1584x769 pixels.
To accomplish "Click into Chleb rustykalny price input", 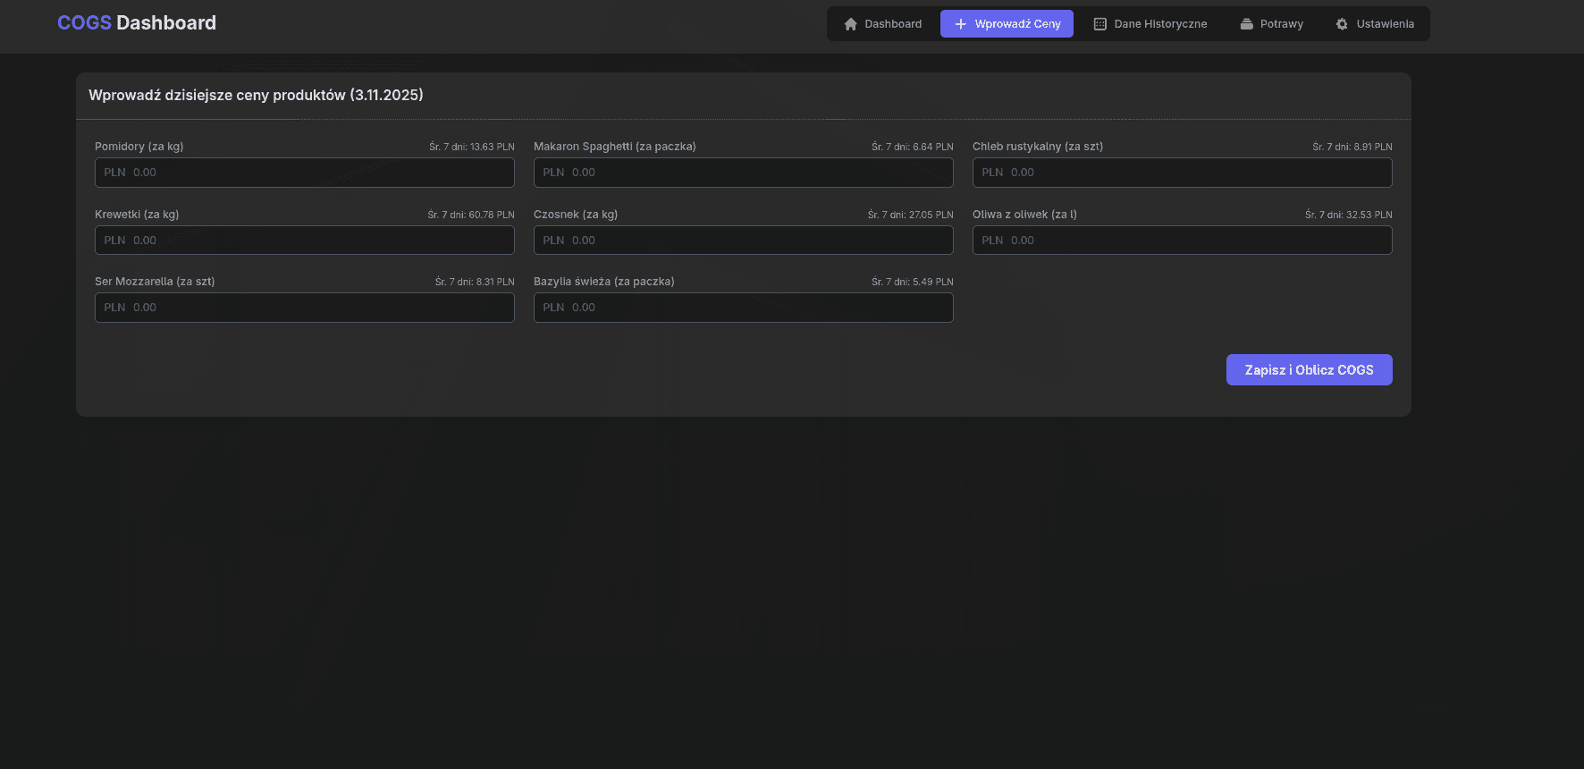I will [x=1182, y=173].
